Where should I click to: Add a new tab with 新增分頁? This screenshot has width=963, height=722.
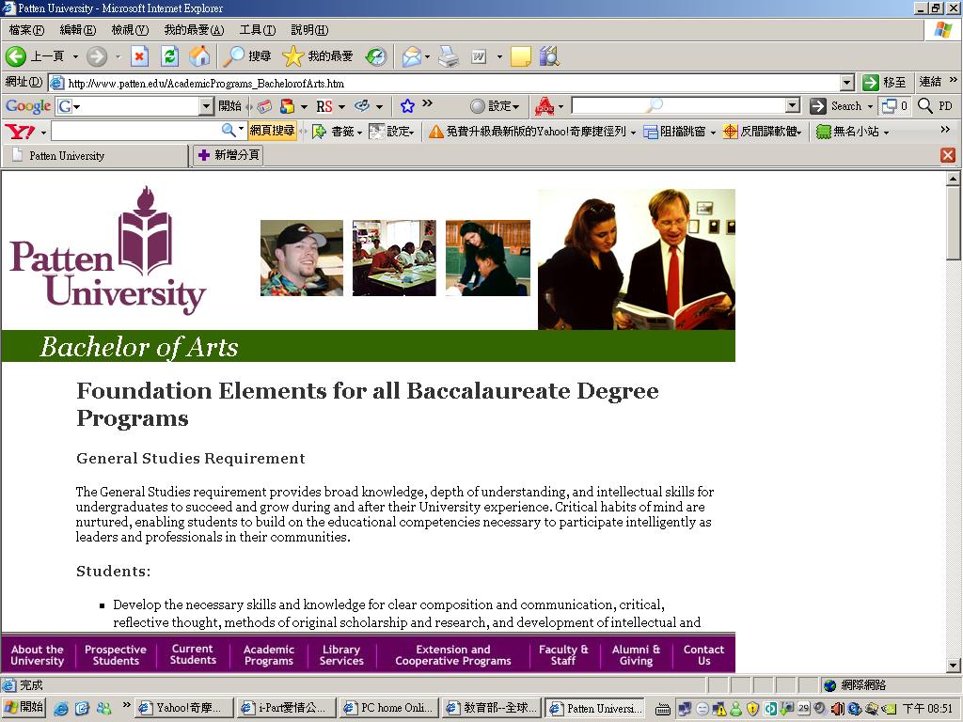pyautogui.click(x=228, y=155)
